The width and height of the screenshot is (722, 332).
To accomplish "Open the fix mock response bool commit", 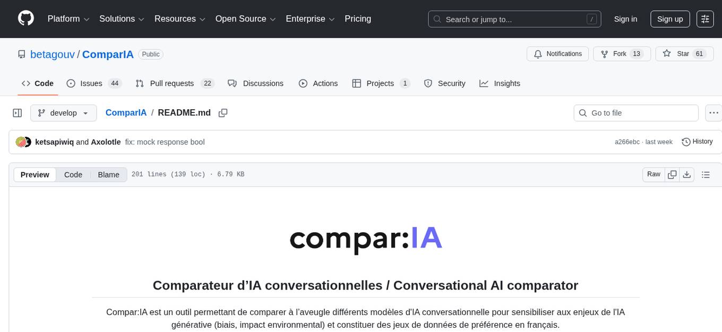I will (165, 142).
